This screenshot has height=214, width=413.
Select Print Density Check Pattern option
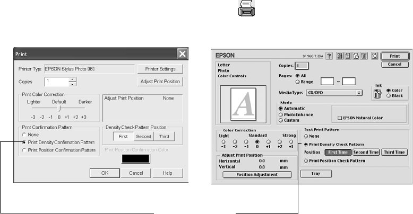[306, 144]
